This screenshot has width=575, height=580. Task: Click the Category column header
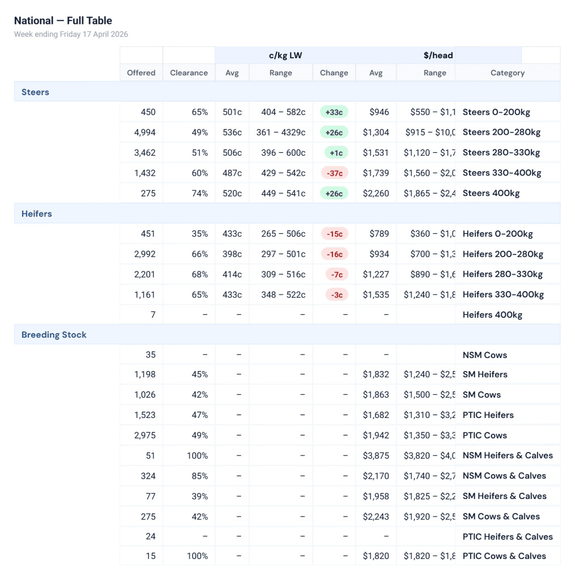pos(507,72)
